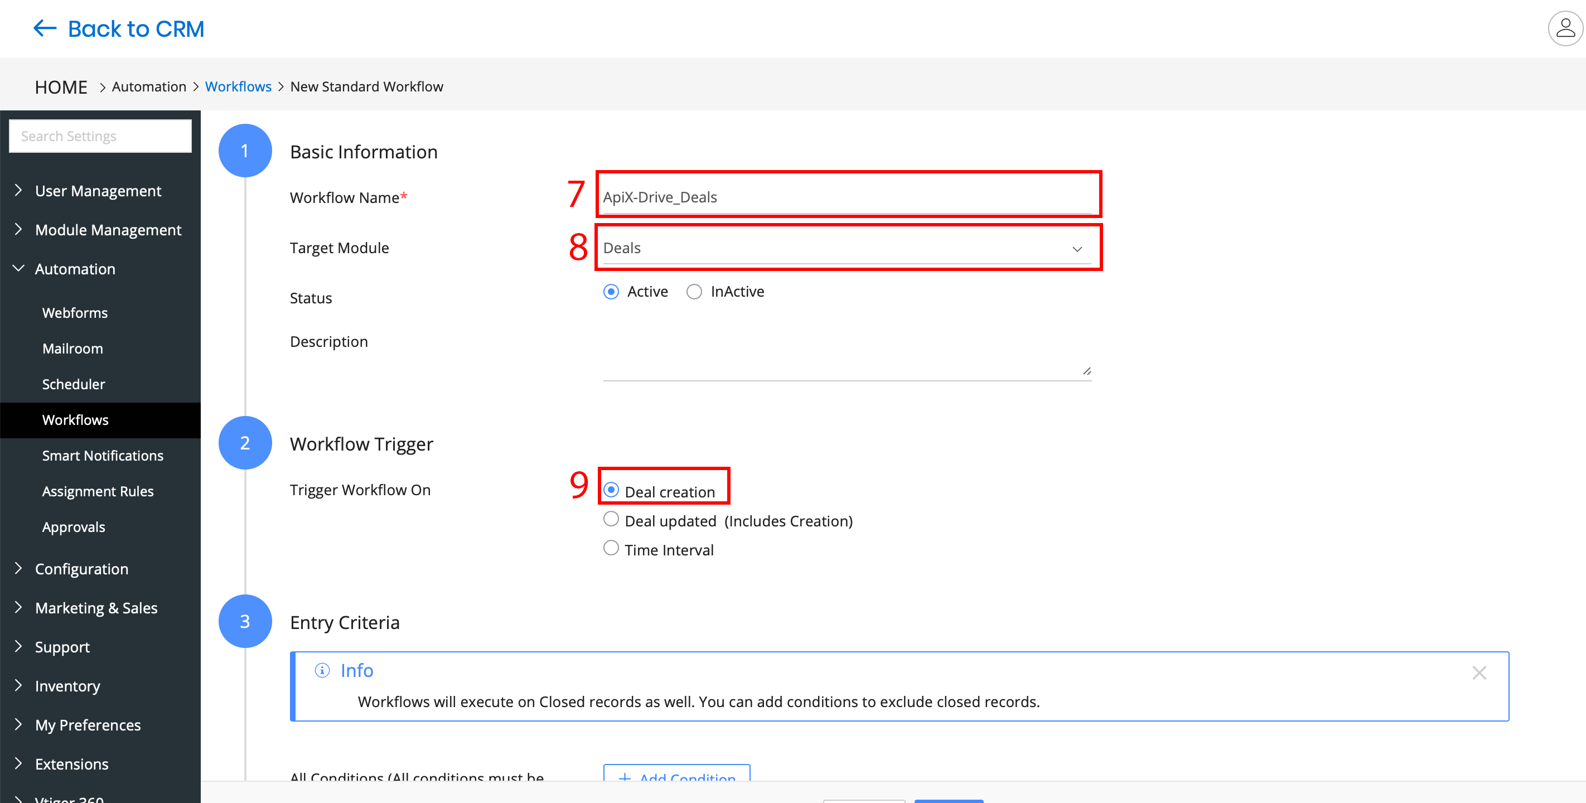
Task: Click the Workflow Name input field
Action: pyautogui.click(x=845, y=197)
